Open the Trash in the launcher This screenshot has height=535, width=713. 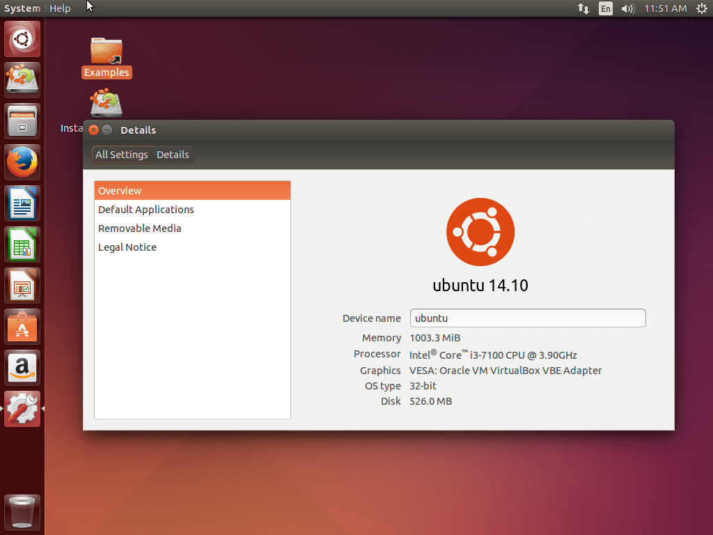(22, 512)
